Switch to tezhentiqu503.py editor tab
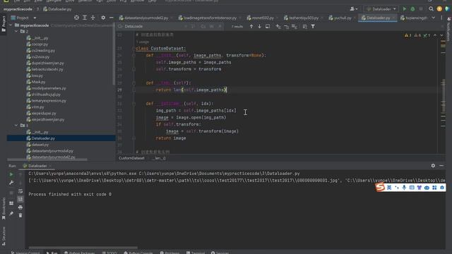The image size is (452, 254). tap(302, 18)
